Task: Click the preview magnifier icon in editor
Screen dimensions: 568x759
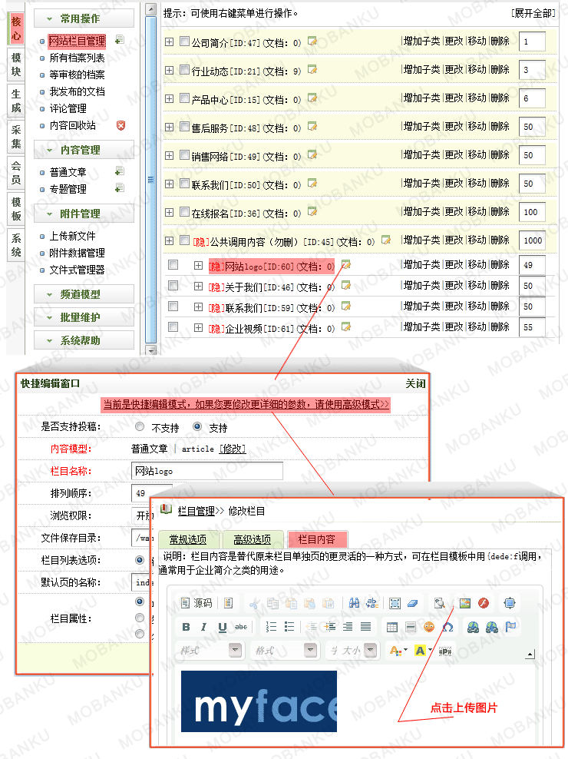Action: [x=439, y=603]
